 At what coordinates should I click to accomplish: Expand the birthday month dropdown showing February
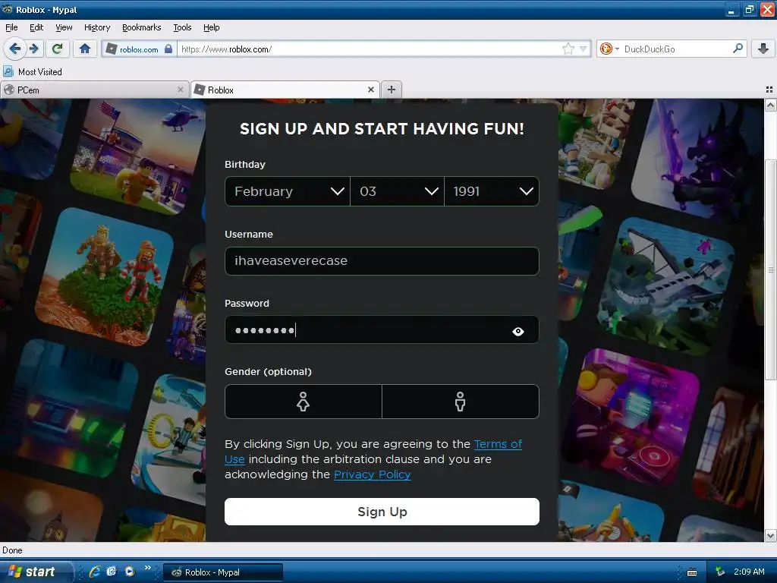(288, 191)
